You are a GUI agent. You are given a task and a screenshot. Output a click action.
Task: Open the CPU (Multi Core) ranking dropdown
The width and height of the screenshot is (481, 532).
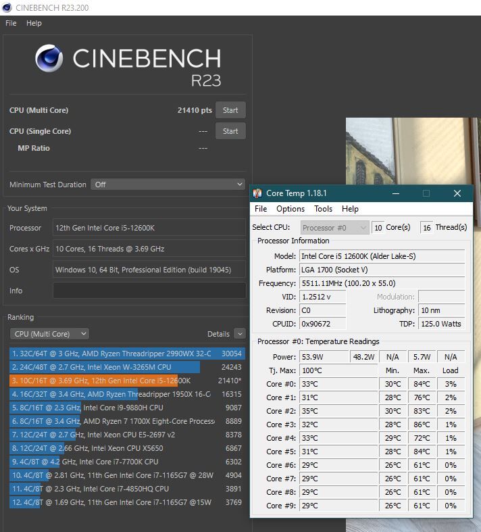[49, 334]
